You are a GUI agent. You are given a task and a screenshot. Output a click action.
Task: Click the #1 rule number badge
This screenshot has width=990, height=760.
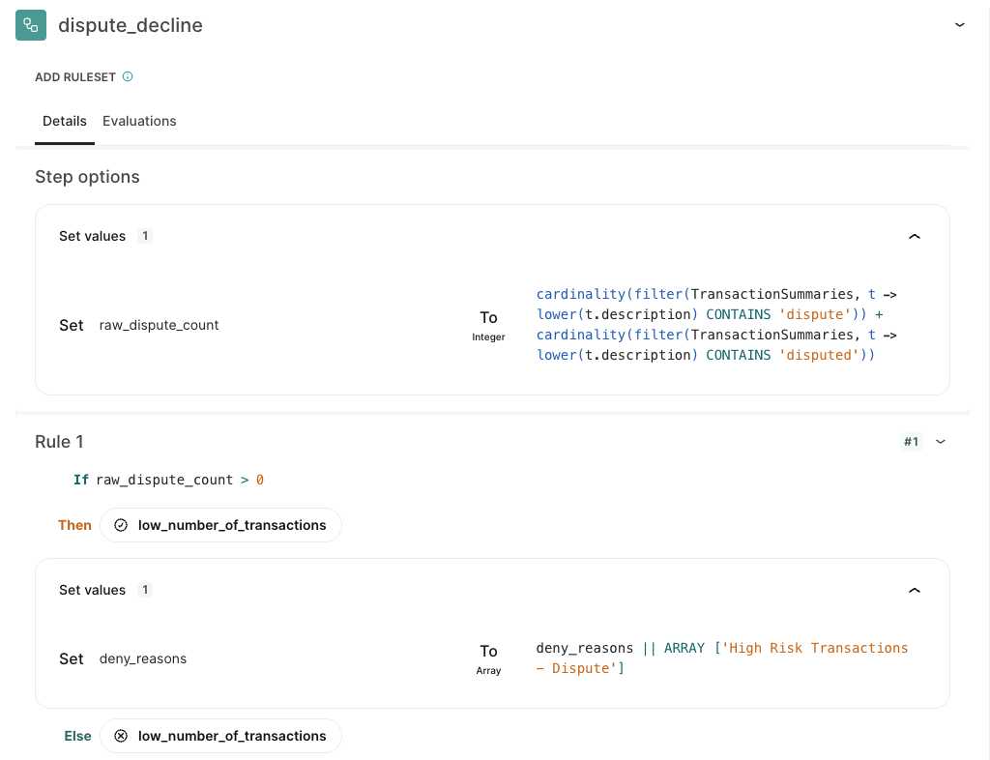point(911,441)
